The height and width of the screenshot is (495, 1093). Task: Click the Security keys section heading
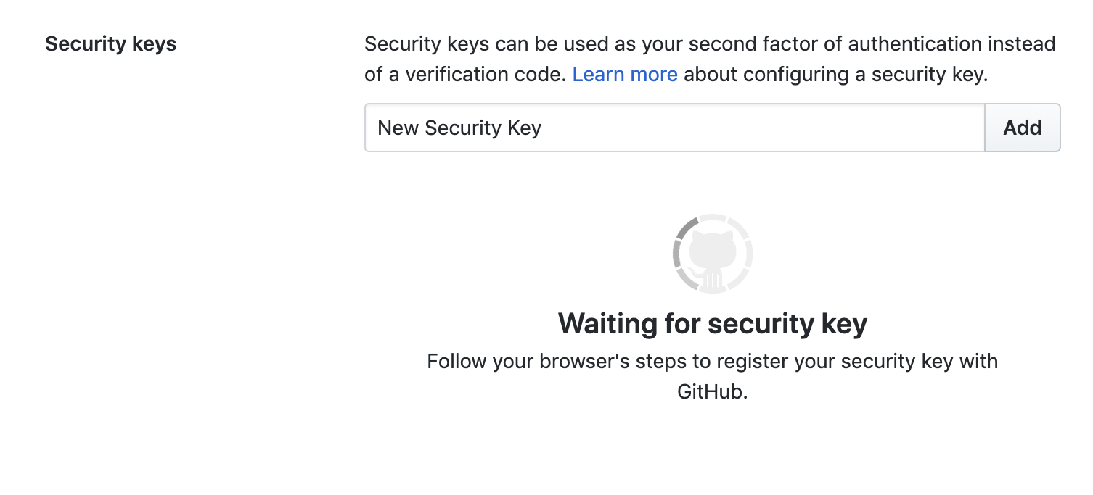tap(110, 43)
